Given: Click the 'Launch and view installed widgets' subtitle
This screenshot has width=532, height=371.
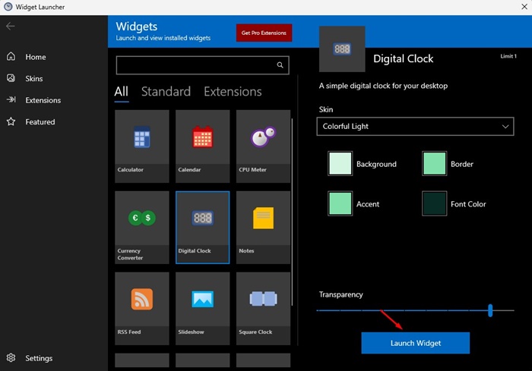Looking at the screenshot, I should click(x=163, y=38).
